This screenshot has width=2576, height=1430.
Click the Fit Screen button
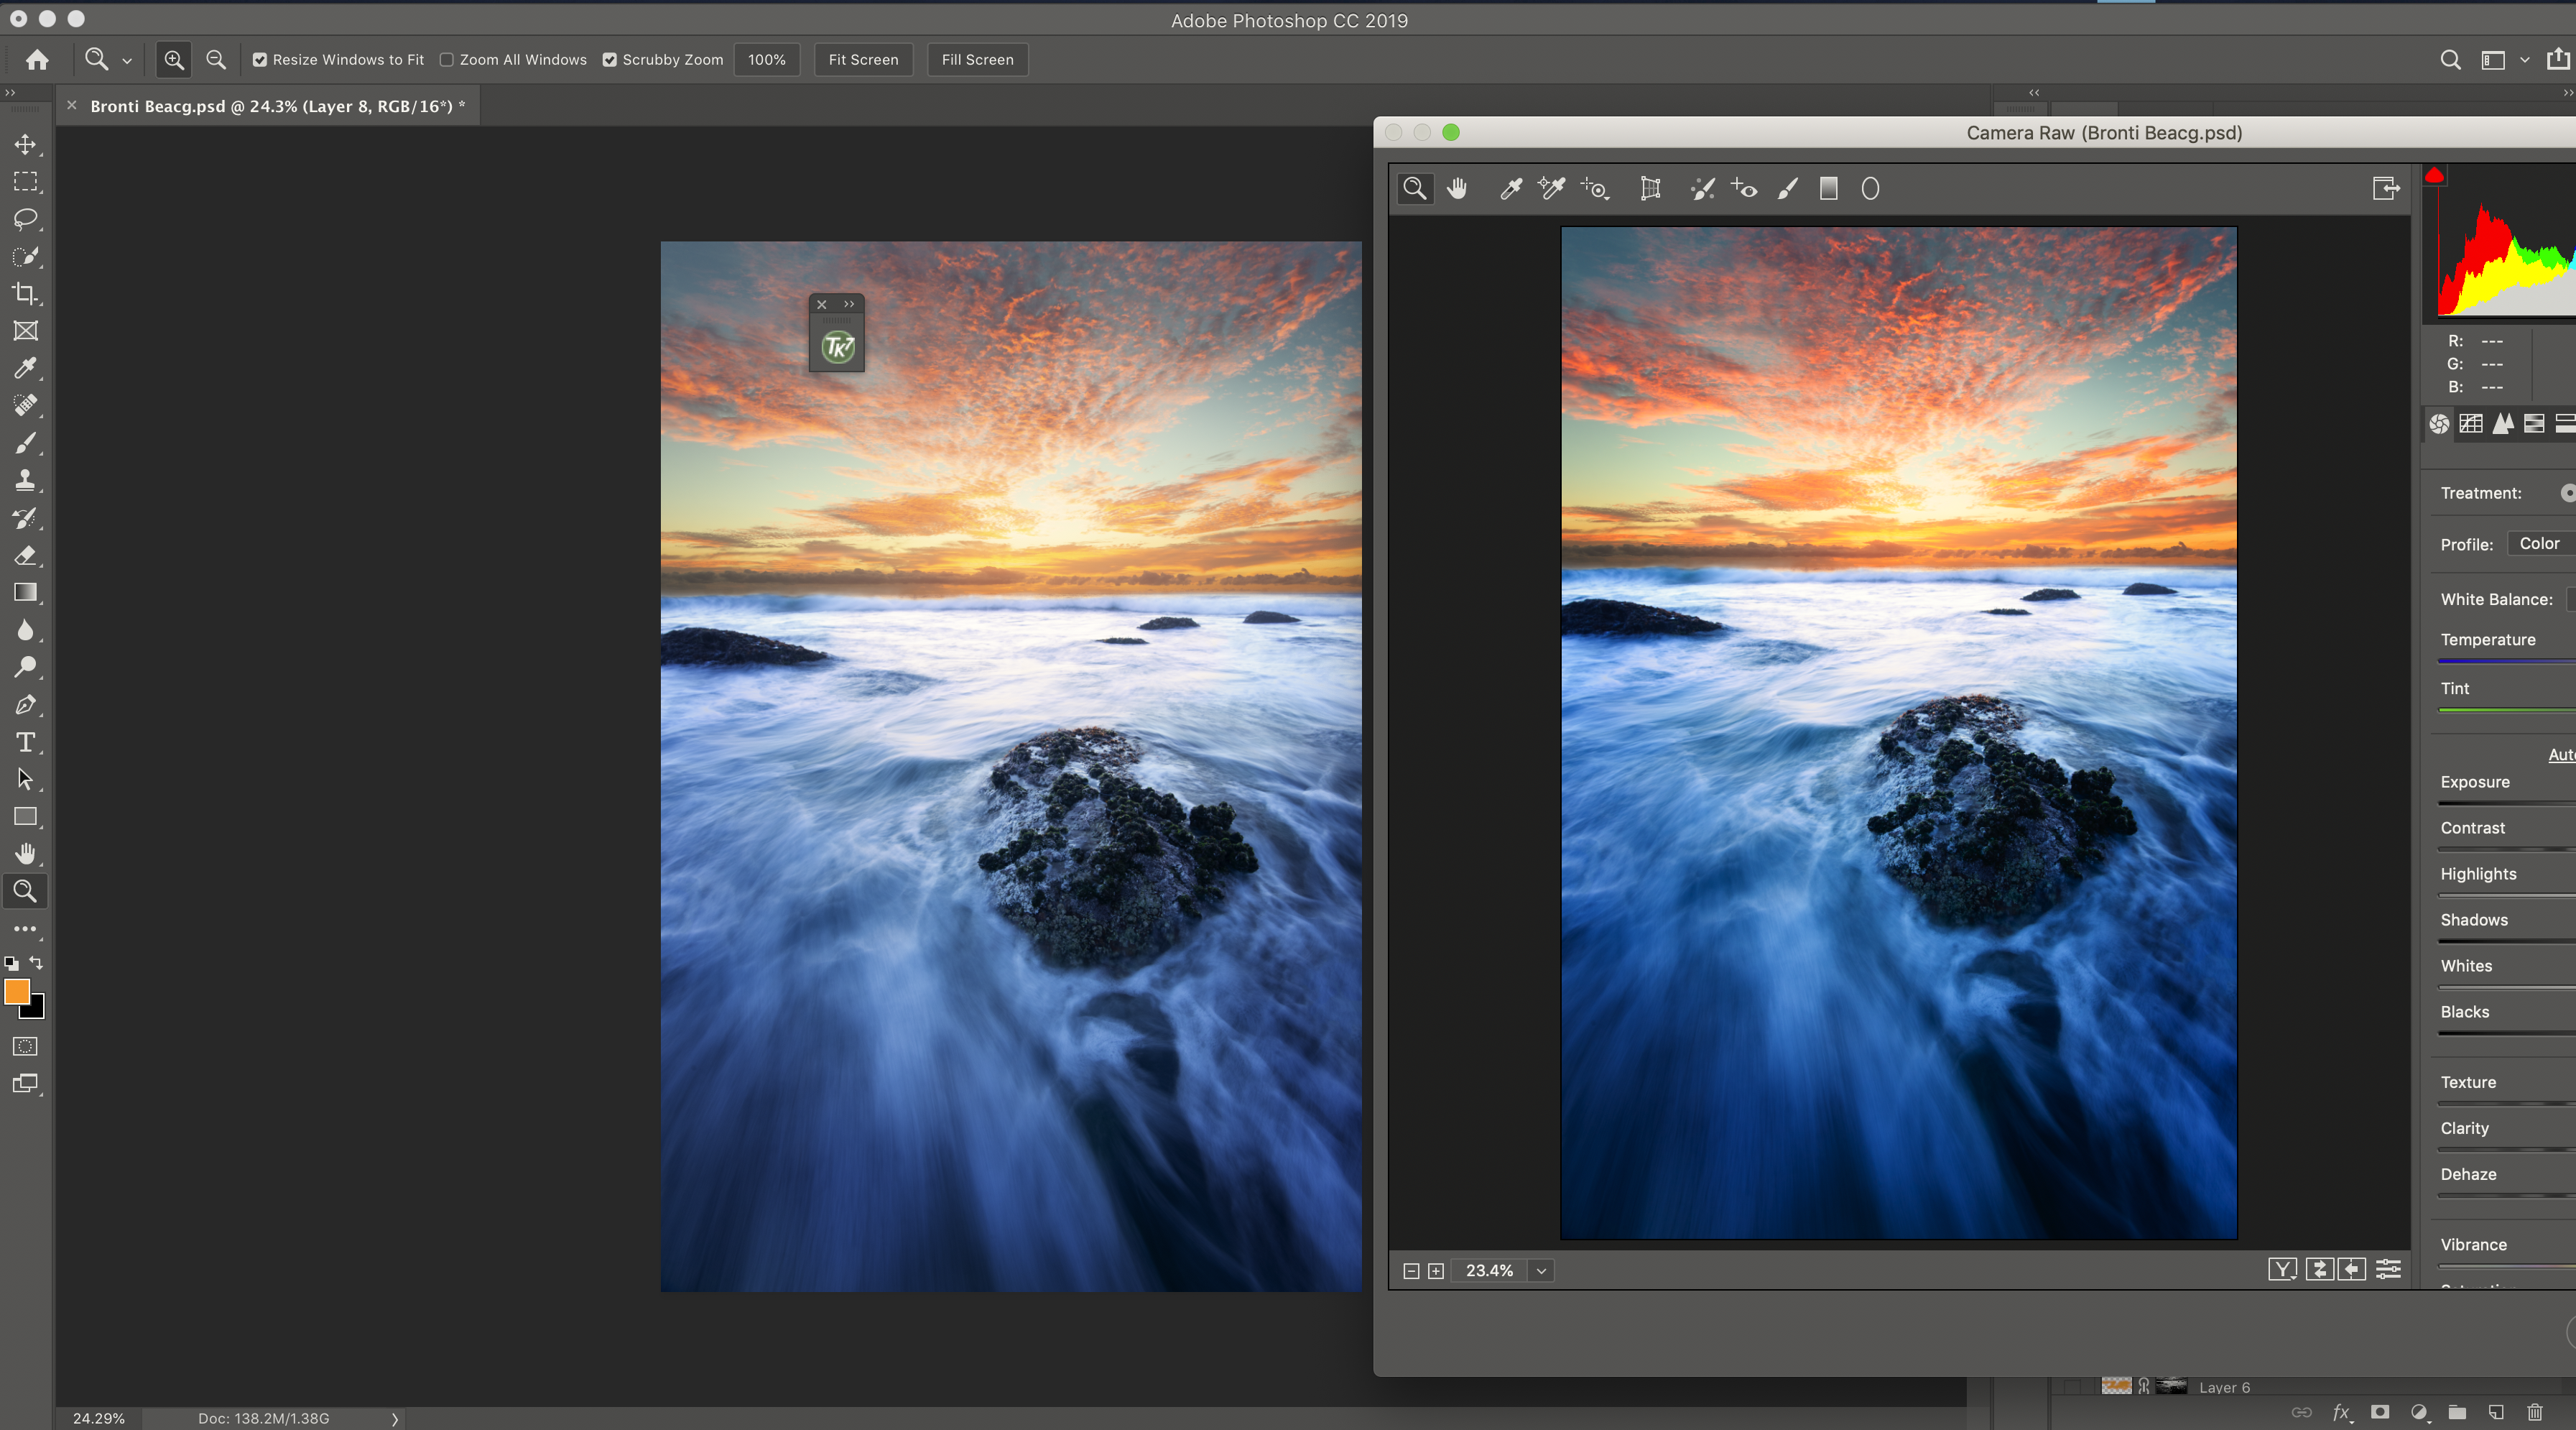pyautogui.click(x=863, y=60)
